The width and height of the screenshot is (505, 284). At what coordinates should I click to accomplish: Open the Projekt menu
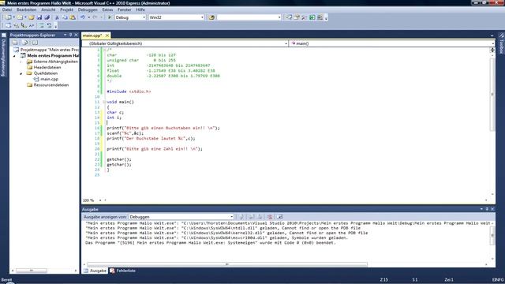point(66,9)
